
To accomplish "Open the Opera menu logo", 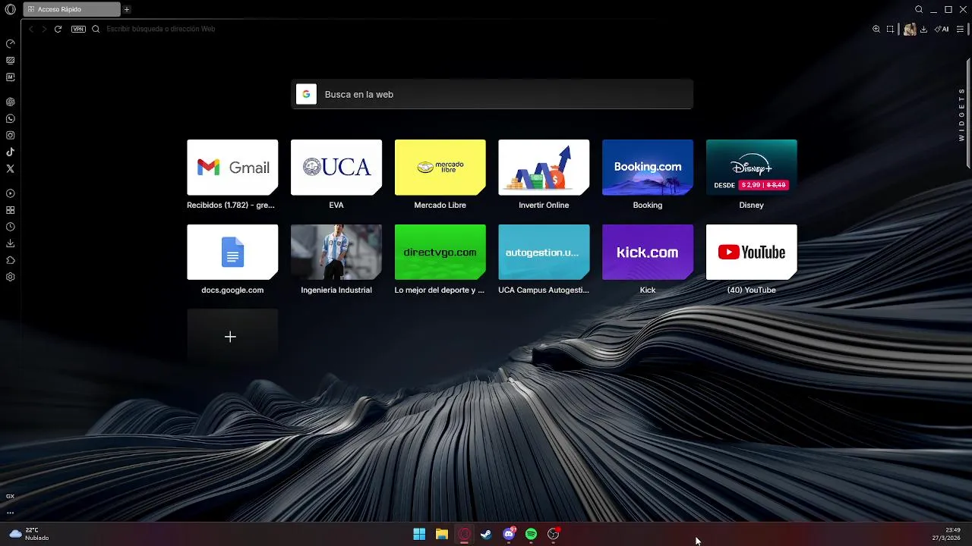I will [x=11, y=10].
